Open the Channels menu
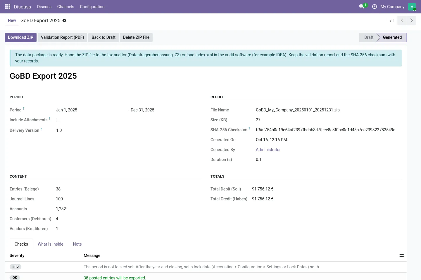This screenshot has width=421, height=280. 65,7
